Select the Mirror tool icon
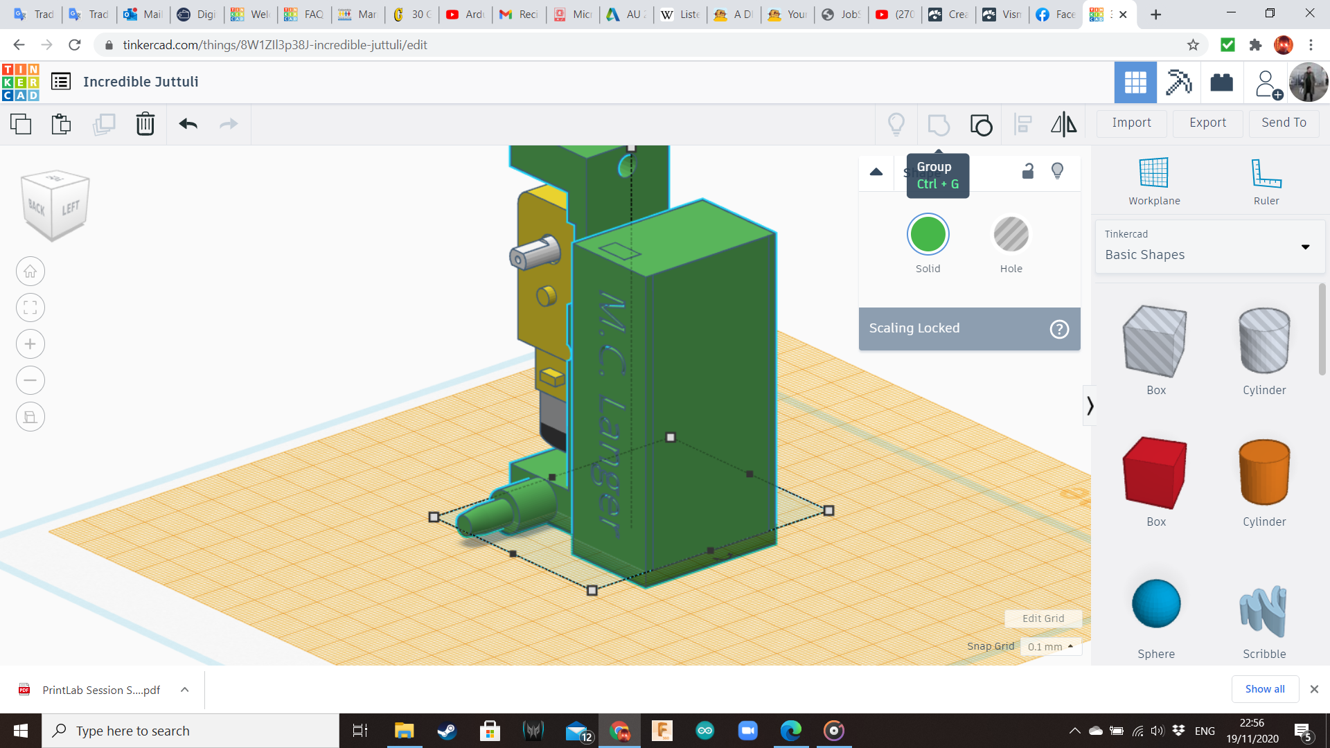This screenshot has height=748, width=1330. pos(1063,125)
